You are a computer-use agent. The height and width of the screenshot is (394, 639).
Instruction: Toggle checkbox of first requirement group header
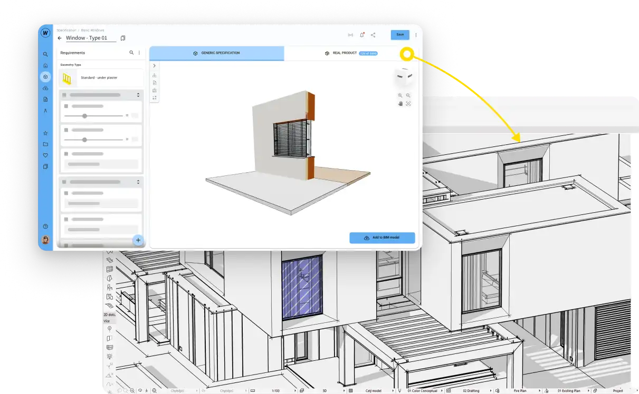64,95
